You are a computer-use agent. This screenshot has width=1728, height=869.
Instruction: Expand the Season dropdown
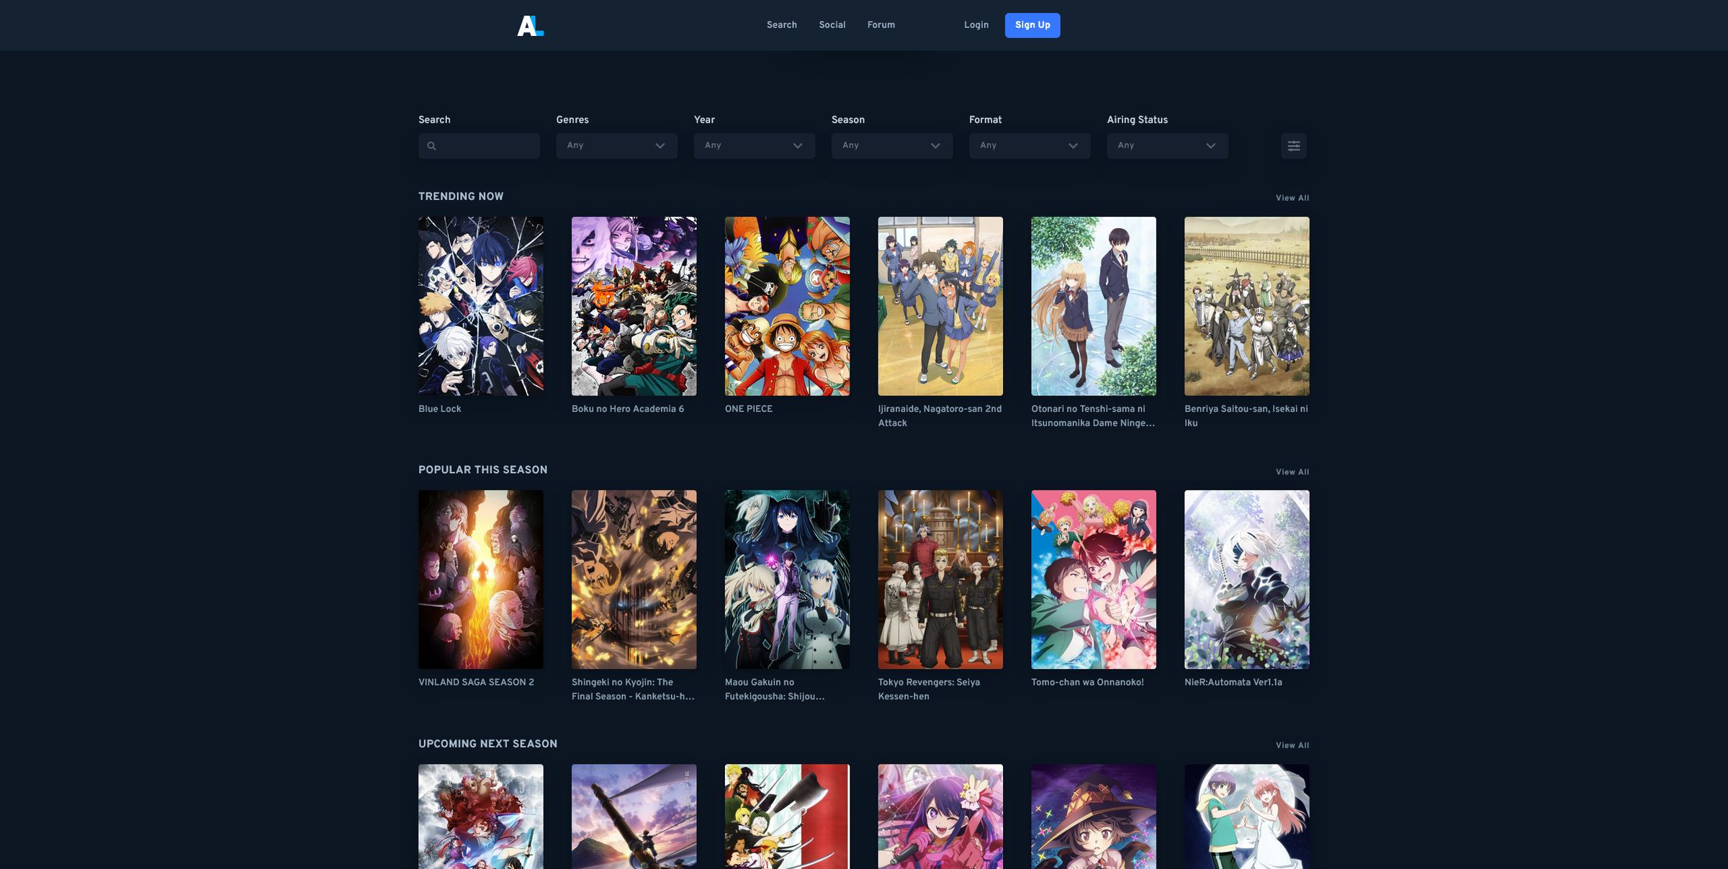coord(891,145)
